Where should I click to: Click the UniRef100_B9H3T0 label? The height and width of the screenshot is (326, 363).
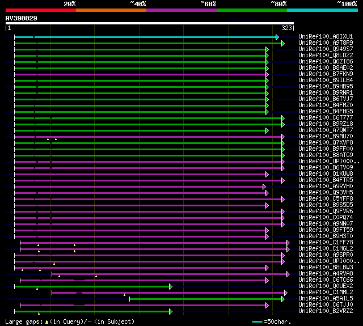pyautogui.click(x=326, y=236)
